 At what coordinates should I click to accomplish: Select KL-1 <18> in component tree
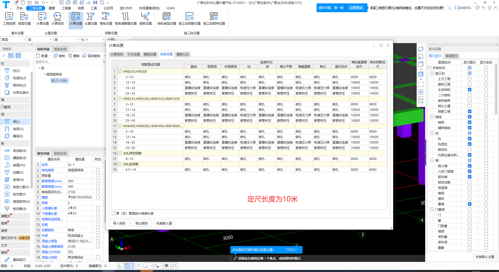coord(59,81)
